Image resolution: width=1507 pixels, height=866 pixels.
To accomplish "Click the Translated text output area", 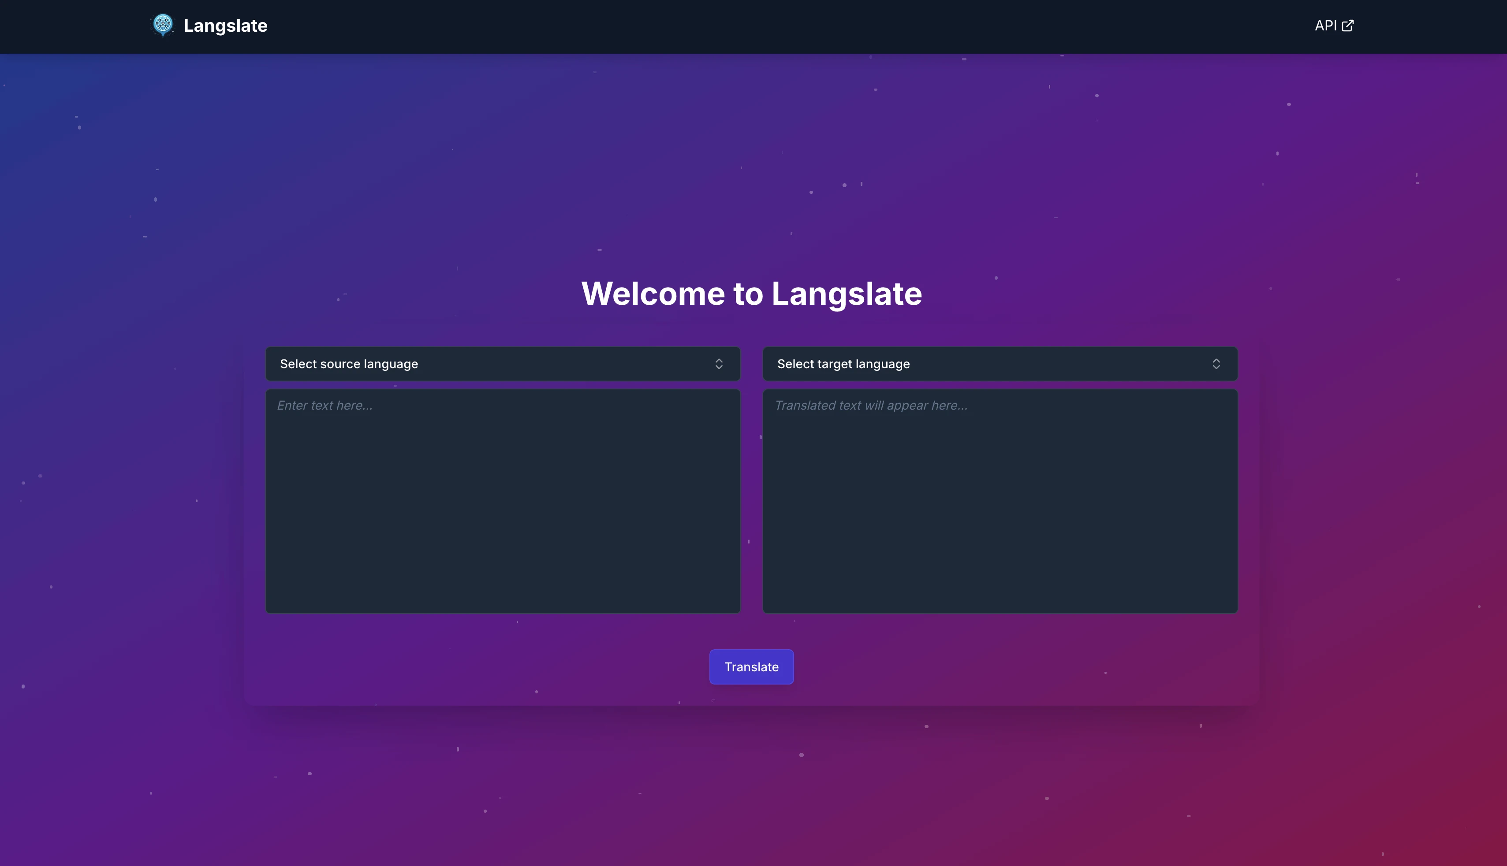I will click(1000, 501).
